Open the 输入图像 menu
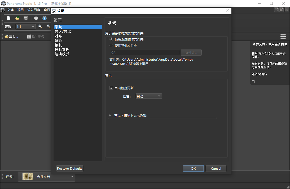290x189 pixels. [x=34, y=10]
